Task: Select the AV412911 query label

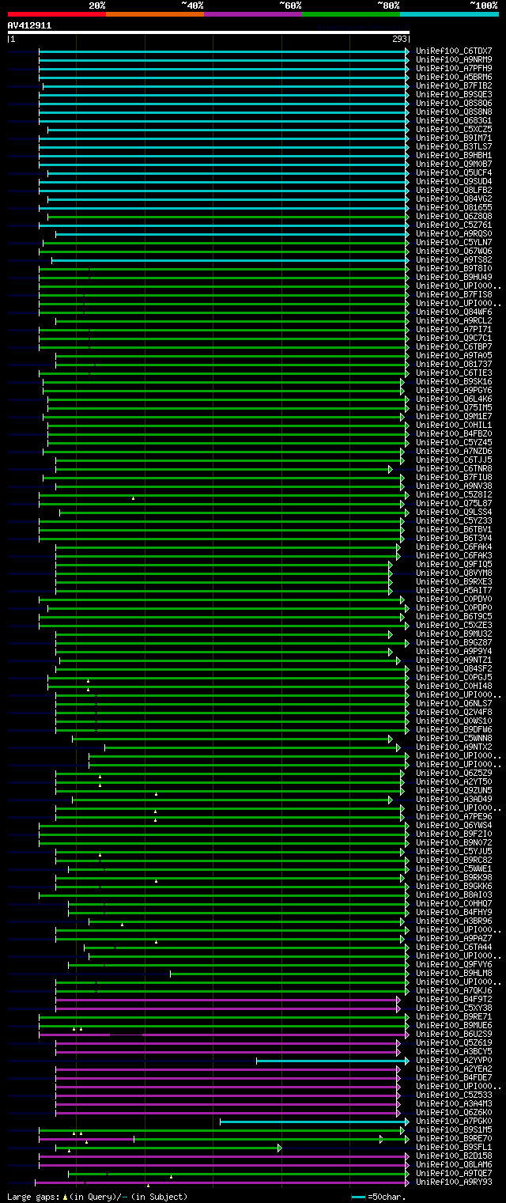Action: pos(29,25)
